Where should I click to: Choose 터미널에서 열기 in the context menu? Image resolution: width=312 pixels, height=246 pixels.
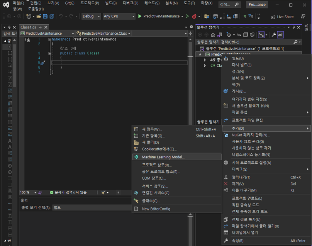(x=267, y=232)
